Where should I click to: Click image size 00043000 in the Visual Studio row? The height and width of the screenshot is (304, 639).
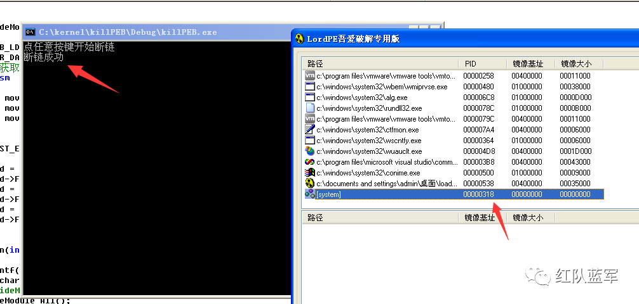[575, 162]
